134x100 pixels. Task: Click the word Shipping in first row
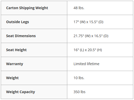[27, 8]
